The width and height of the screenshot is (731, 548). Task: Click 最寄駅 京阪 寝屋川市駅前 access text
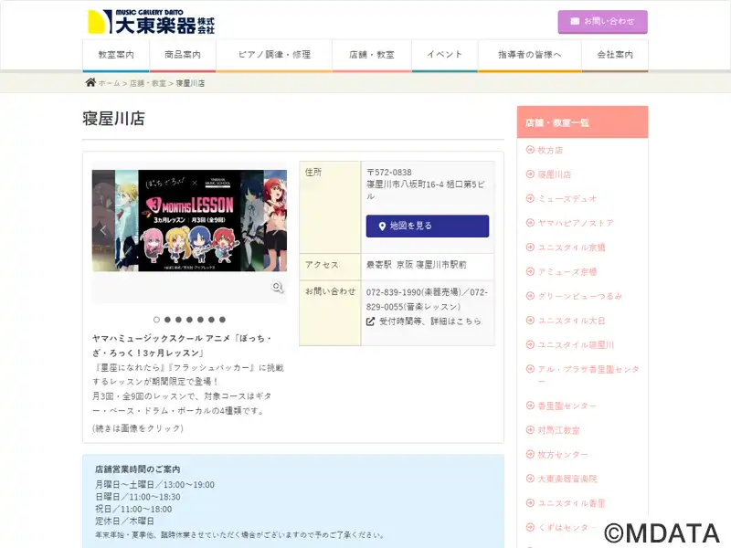coord(416,265)
